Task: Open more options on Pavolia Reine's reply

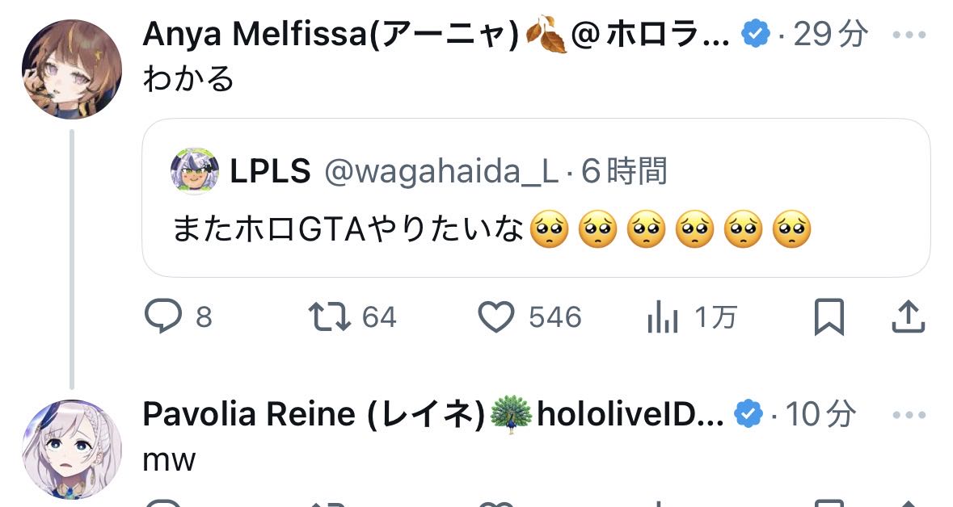Action: tap(909, 415)
